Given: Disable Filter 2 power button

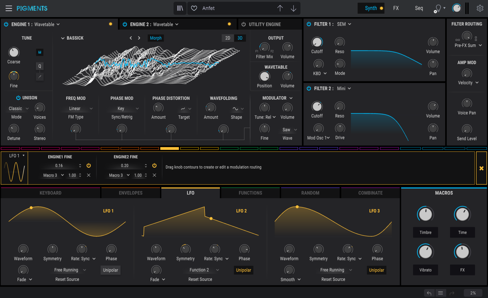Looking at the screenshot, I should (x=309, y=88).
